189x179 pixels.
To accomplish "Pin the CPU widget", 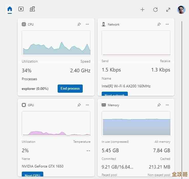I will click(x=79, y=24).
